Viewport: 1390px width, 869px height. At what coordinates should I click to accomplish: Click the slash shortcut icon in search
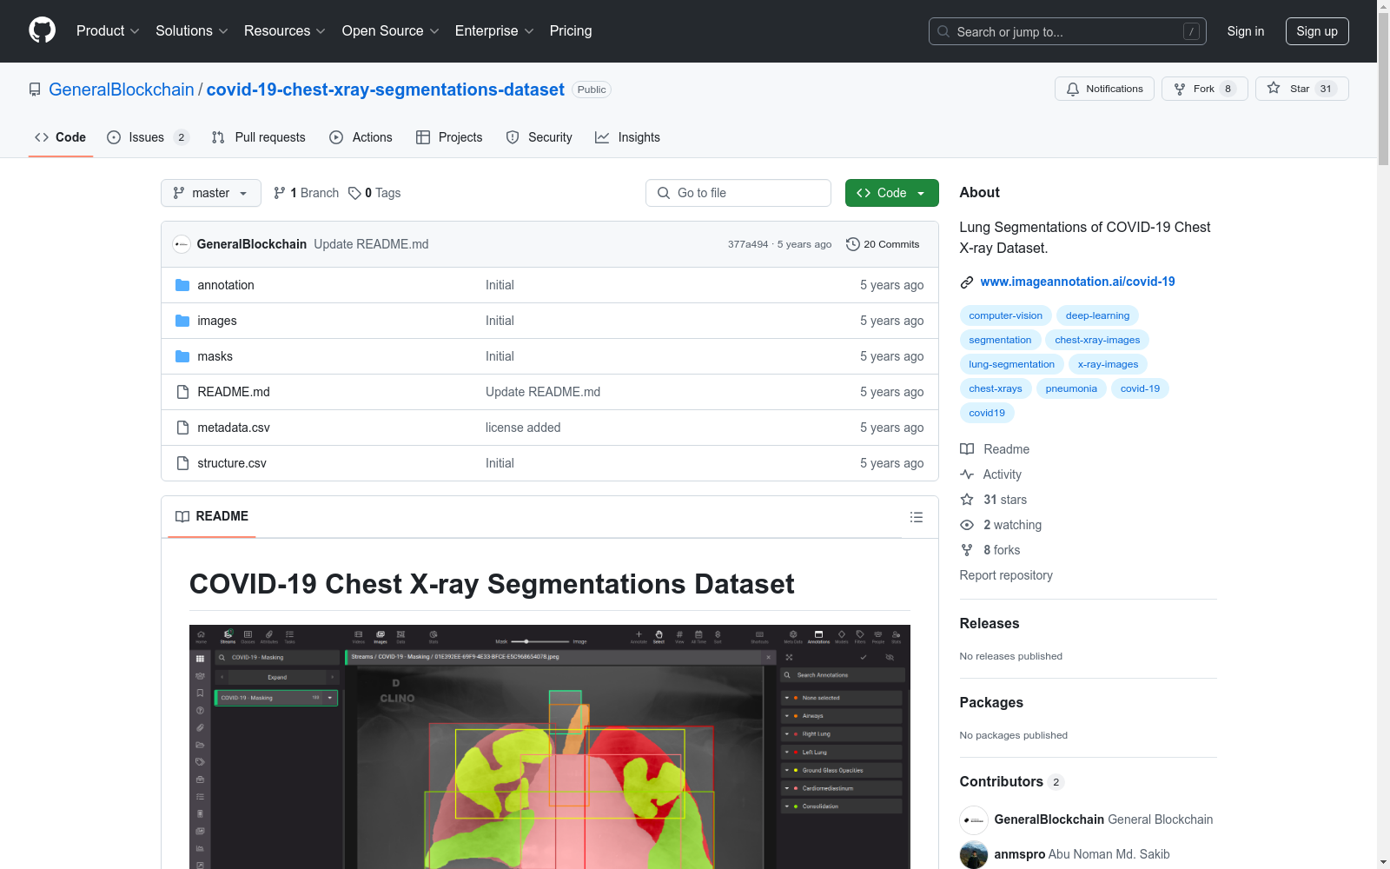tap(1191, 31)
